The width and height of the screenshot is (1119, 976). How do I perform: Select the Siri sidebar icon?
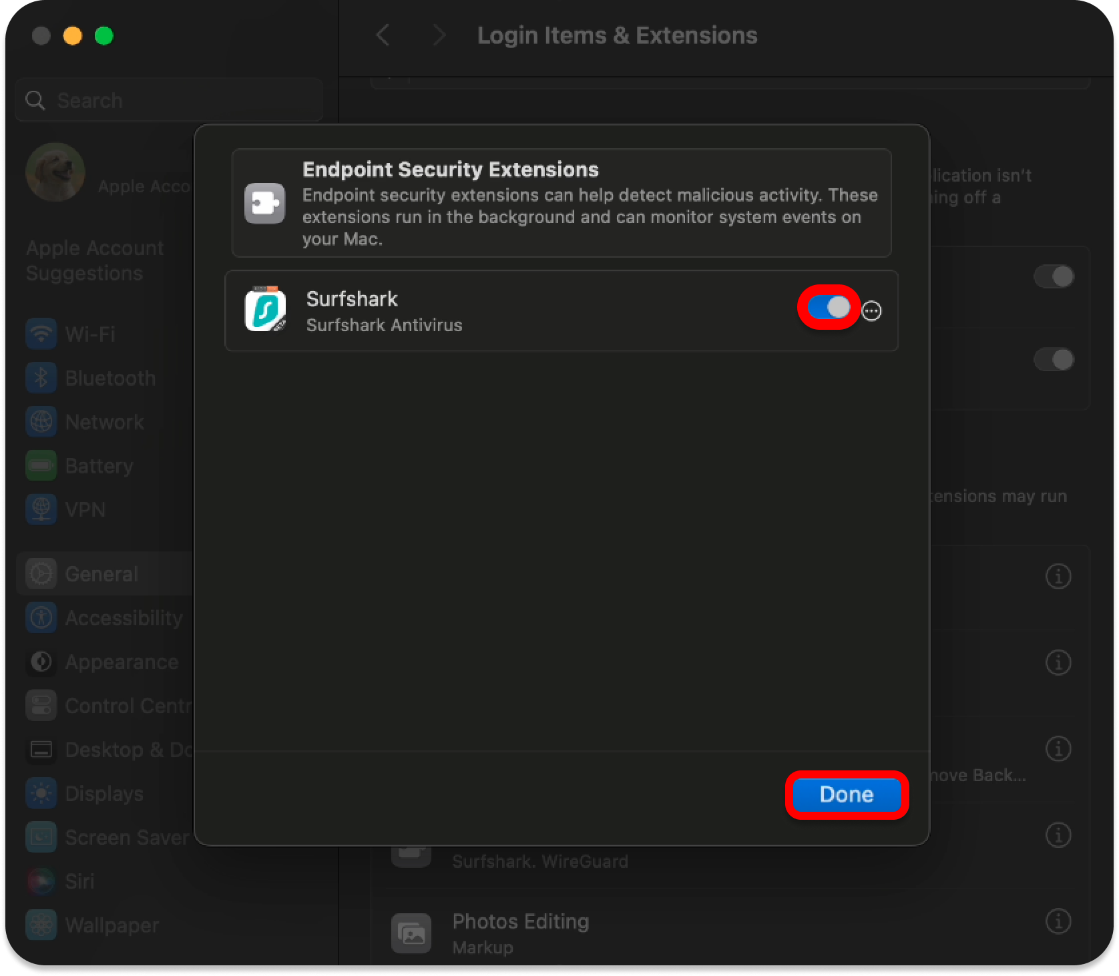pyautogui.click(x=41, y=881)
